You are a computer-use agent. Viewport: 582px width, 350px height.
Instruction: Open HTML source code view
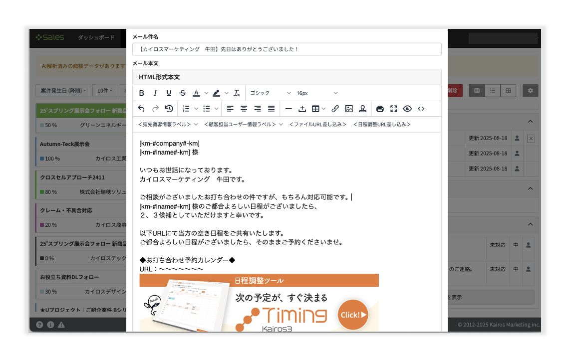click(x=421, y=109)
